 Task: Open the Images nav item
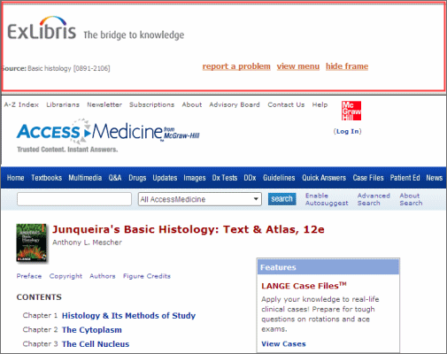click(195, 178)
